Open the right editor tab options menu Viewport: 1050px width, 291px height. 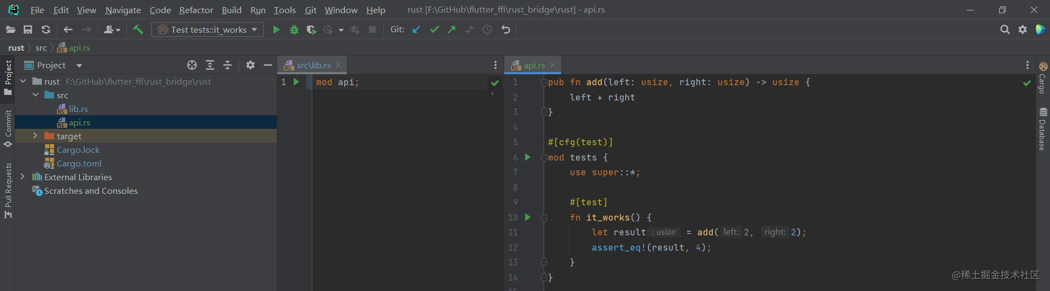1028,65
